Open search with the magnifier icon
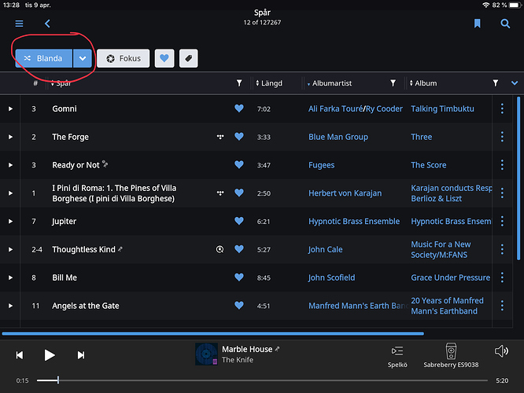The height and width of the screenshot is (393, 524). pyautogui.click(x=505, y=24)
